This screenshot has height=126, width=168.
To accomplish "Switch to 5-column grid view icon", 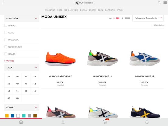I will tap(128, 18).
